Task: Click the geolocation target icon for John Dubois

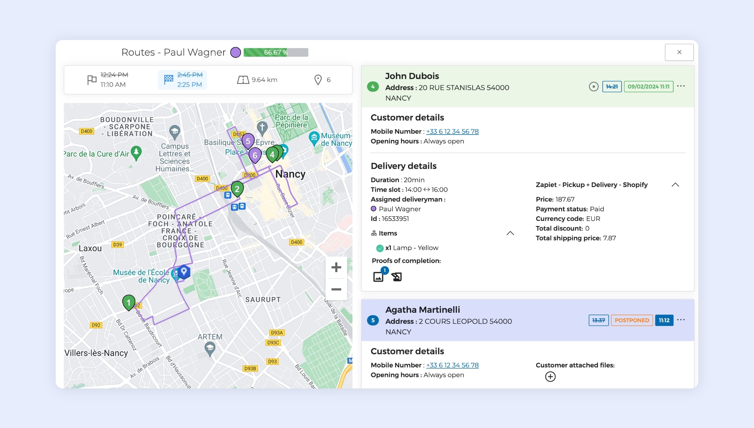Action: (x=593, y=86)
